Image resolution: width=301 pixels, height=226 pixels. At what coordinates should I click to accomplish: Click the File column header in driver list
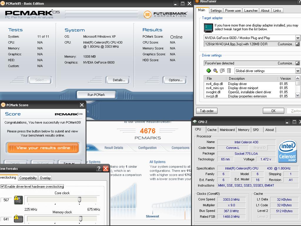coord(215,78)
